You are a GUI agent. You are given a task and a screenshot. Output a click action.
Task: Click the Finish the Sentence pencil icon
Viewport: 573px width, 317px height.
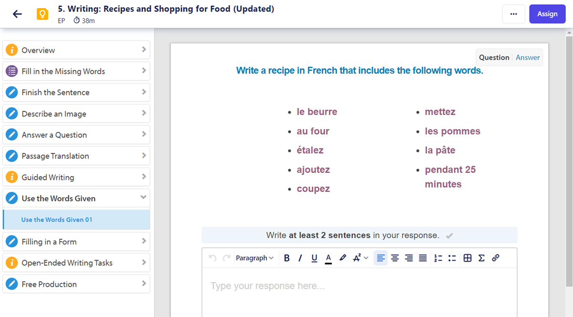coord(11,92)
